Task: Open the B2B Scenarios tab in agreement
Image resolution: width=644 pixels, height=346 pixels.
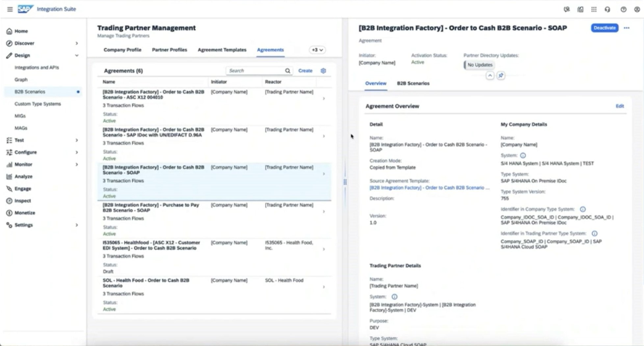Action: click(x=413, y=83)
